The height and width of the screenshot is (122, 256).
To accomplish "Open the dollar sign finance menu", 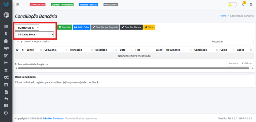I will 6,34.
